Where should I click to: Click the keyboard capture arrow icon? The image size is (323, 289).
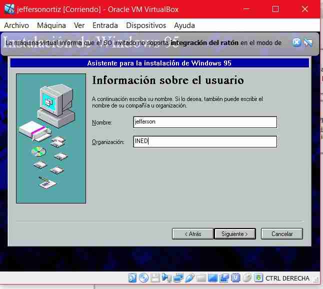(x=258, y=278)
